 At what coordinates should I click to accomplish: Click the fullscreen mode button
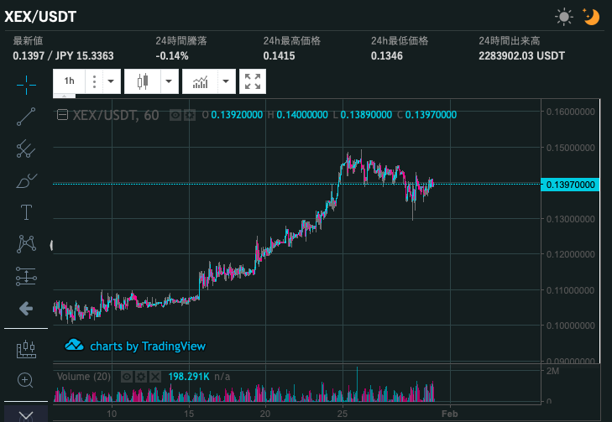[253, 81]
